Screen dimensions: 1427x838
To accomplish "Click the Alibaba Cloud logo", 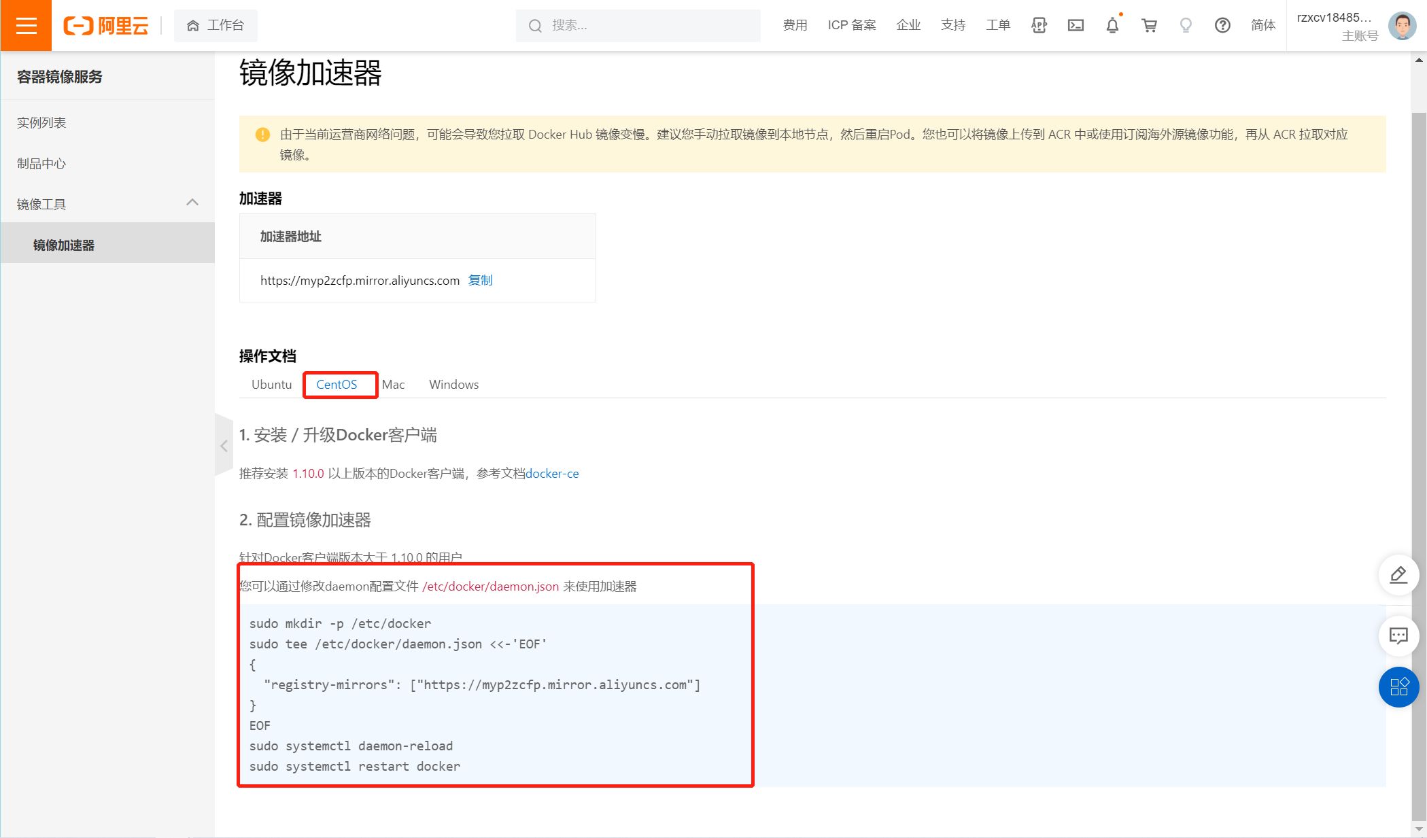I will pos(106,26).
